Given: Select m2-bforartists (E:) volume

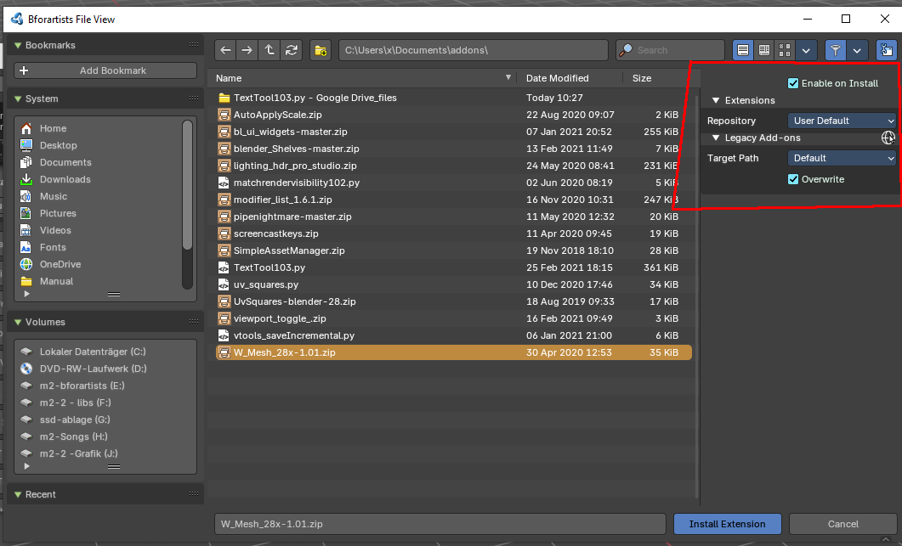Looking at the screenshot, I should (x=82, y=385).
